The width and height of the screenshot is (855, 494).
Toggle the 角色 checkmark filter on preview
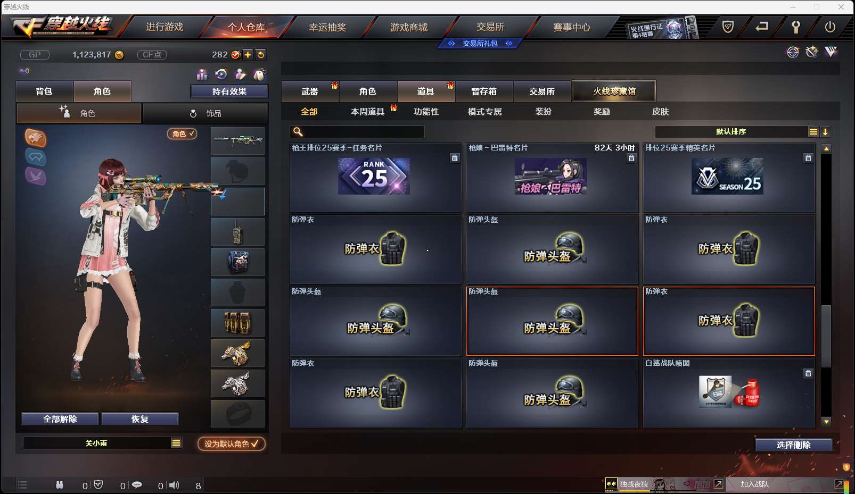pyautogui.click(x=182, y=134)
